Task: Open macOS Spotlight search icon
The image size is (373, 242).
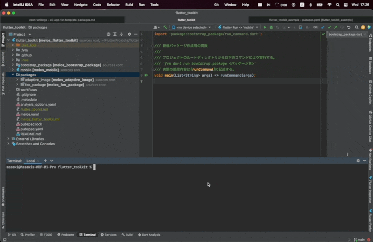Action: coord(338,5)
